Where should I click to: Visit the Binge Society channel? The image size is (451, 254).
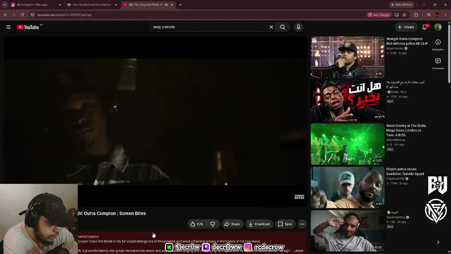395,48
